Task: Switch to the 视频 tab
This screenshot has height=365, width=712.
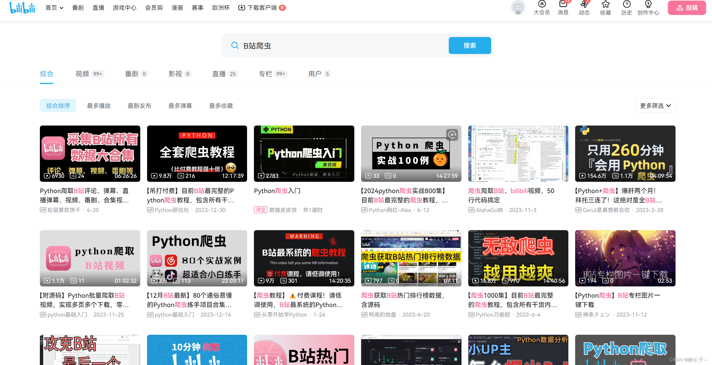Action: (x=82, y=74)
